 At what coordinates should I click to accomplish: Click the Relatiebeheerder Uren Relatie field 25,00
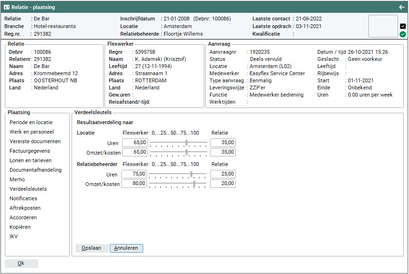[x=222, y=174]
